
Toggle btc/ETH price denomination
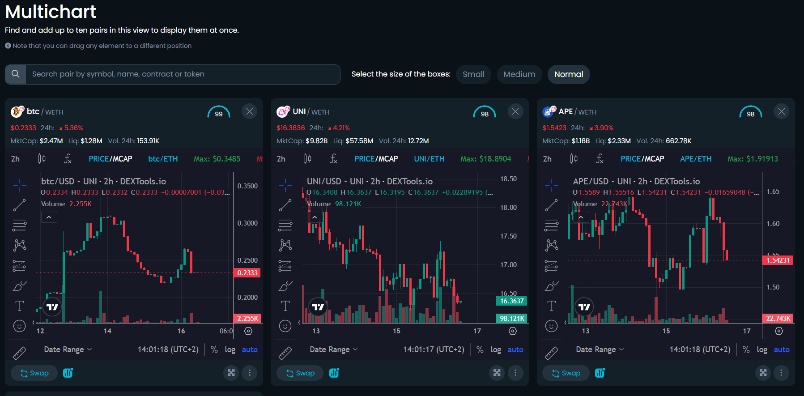[x=163, y=159]
